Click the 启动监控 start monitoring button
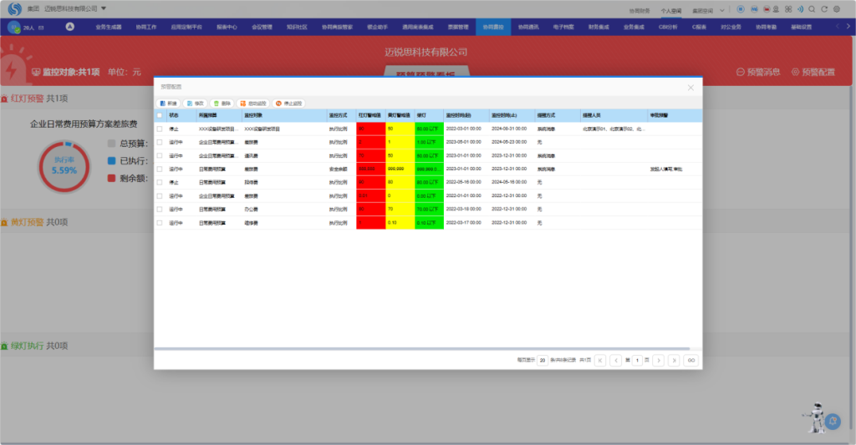This screenshot has height=445, width=856. [253, 104]
